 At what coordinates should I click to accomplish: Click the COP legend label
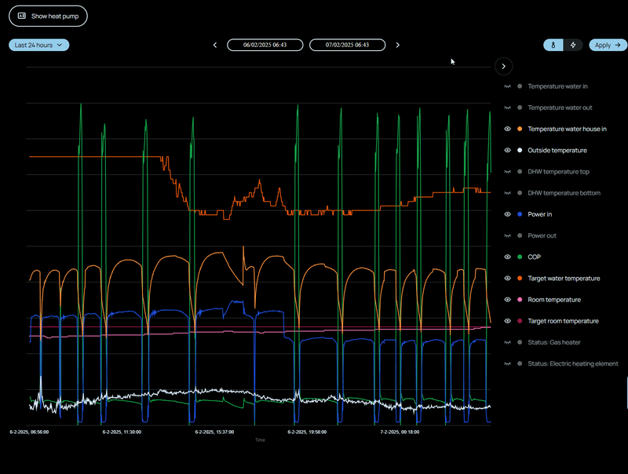click(x=535, y=257)
